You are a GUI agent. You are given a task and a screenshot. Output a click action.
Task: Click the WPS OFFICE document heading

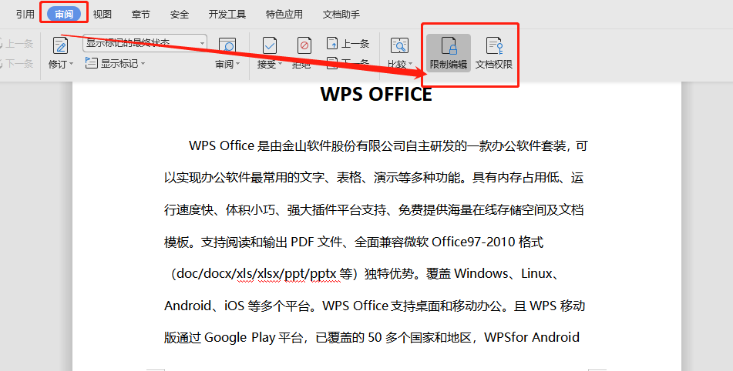376,94
